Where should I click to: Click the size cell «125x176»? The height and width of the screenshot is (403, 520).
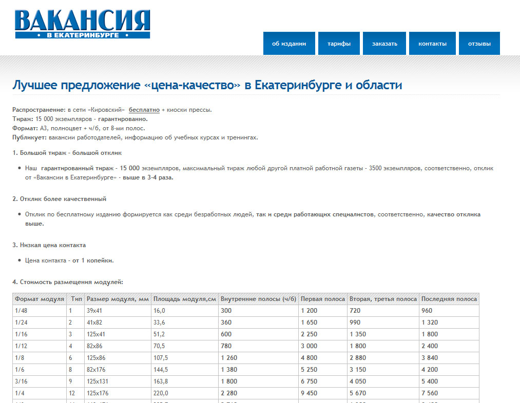coord(118,393)
